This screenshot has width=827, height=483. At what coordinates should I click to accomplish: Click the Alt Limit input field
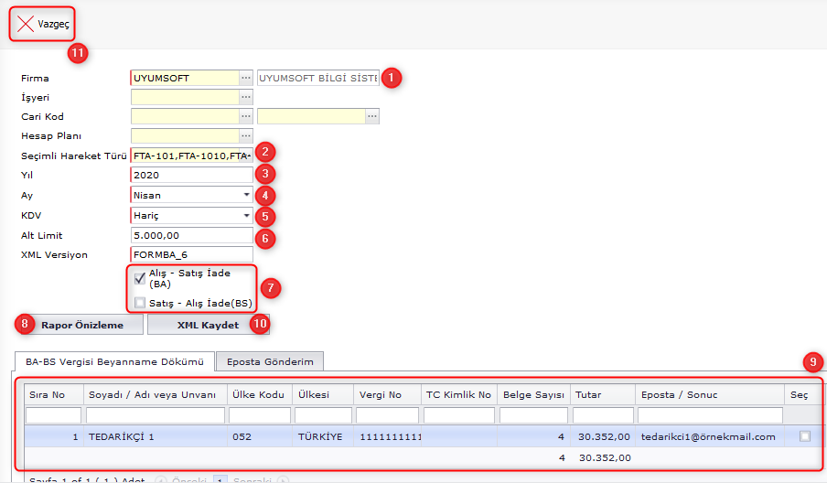click(190, 234)
